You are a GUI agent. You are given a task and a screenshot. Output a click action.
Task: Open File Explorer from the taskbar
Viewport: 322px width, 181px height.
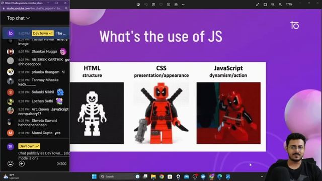tap(153, 176)
